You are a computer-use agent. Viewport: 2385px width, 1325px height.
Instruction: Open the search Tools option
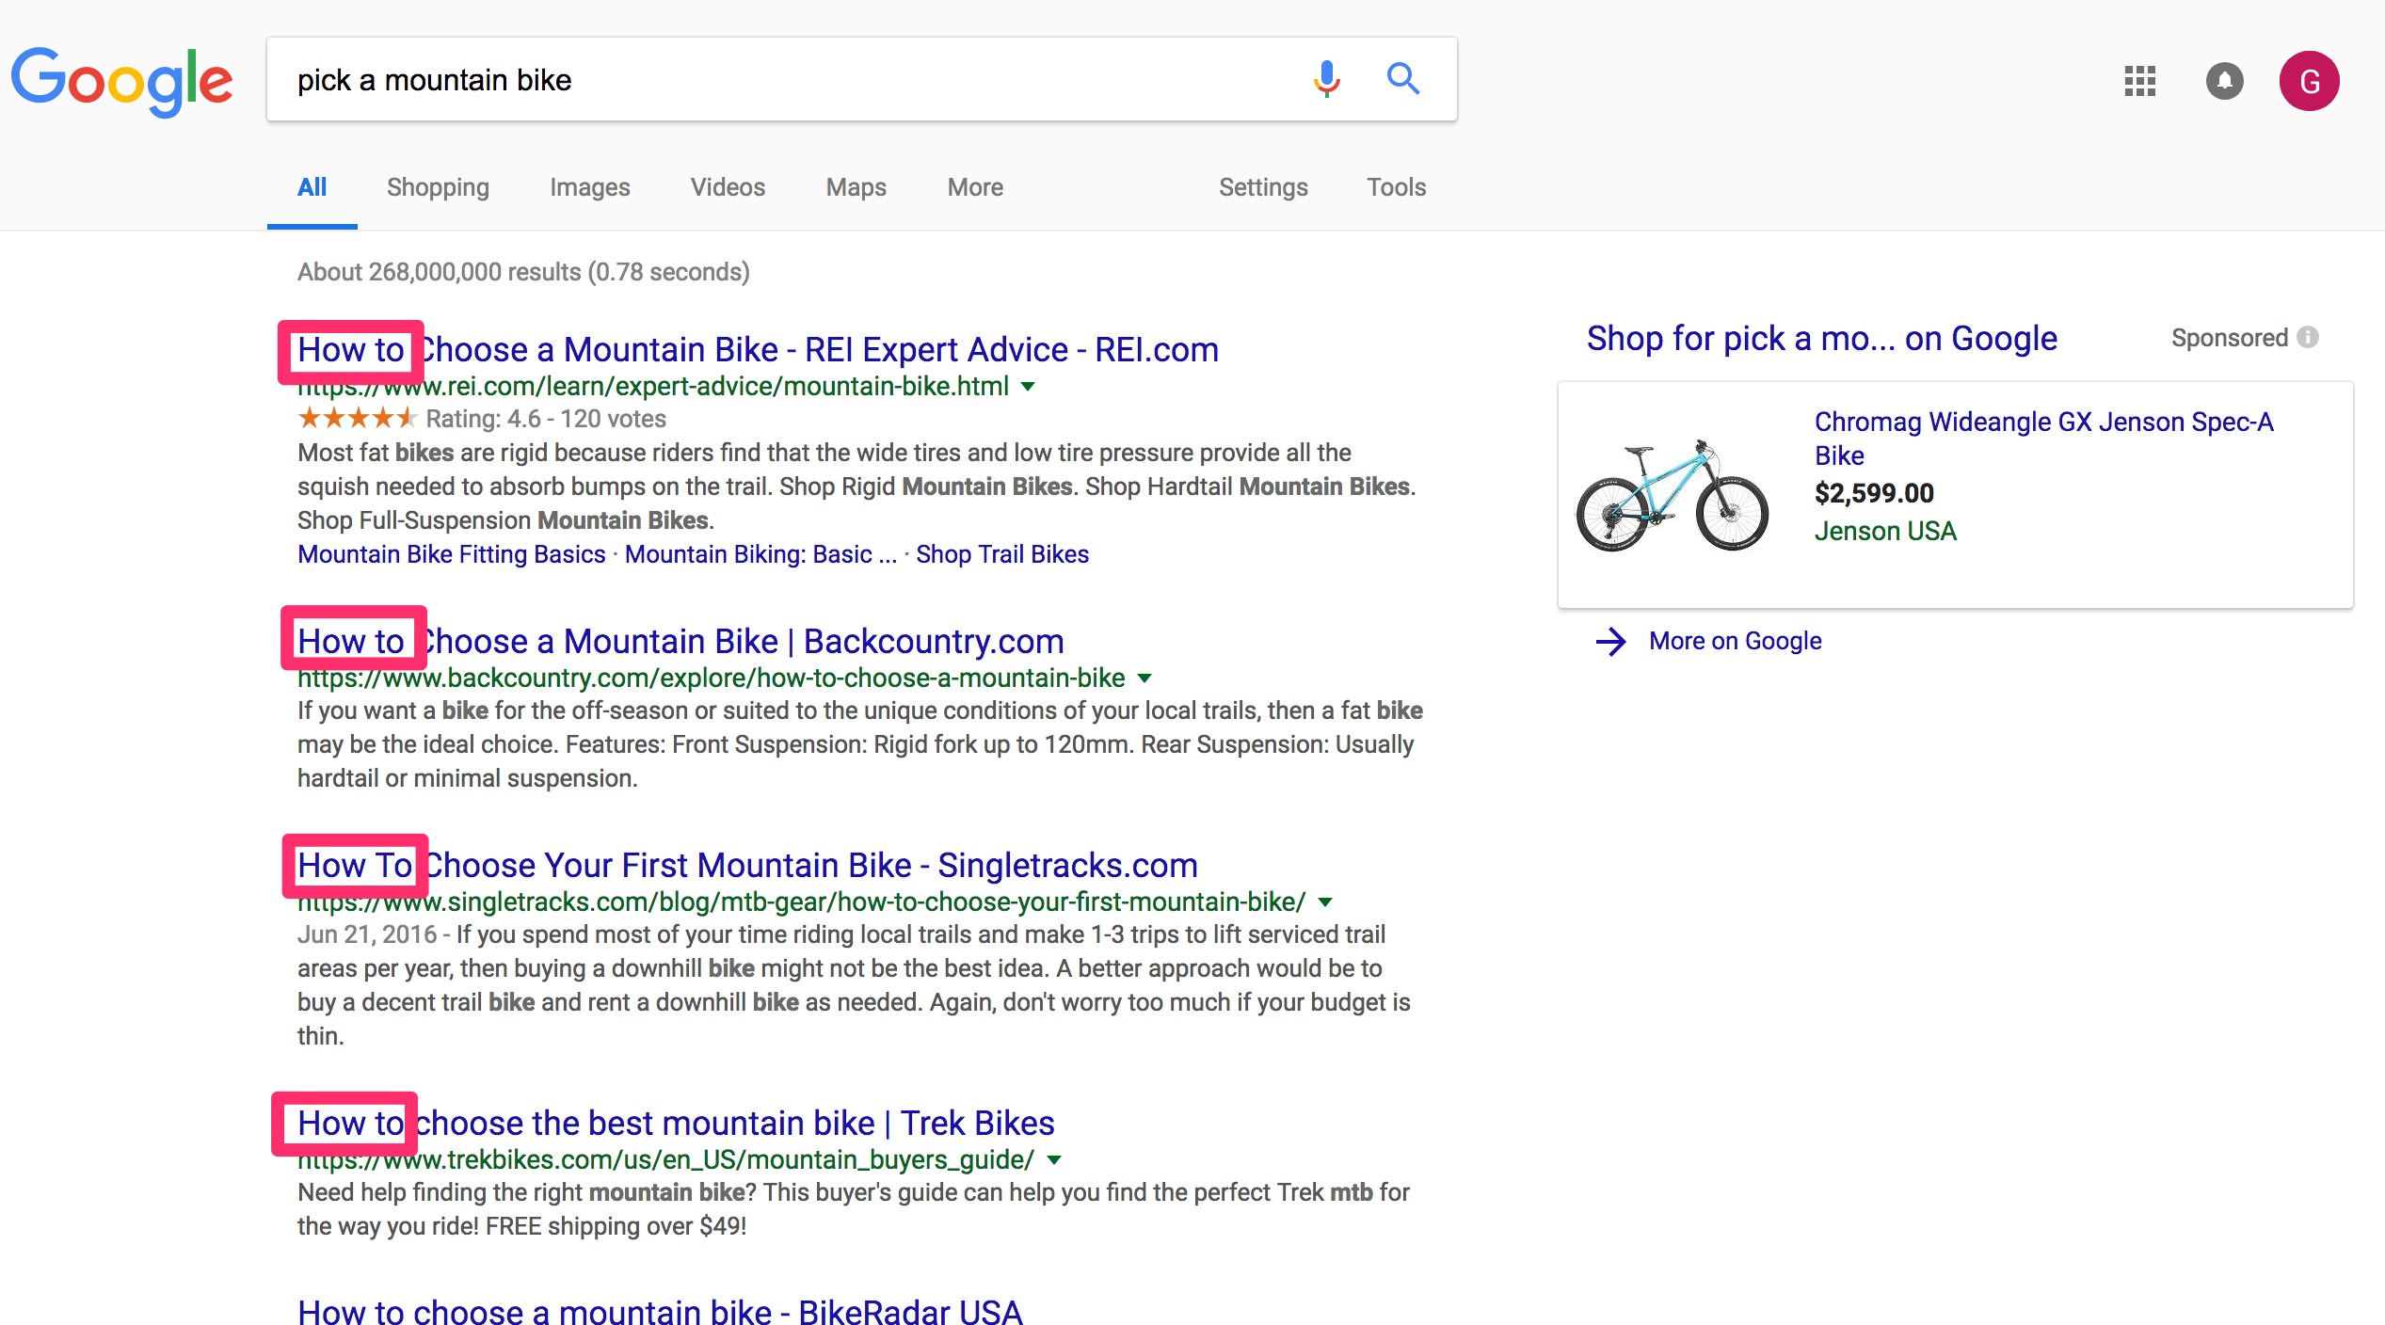[1396, 187]
